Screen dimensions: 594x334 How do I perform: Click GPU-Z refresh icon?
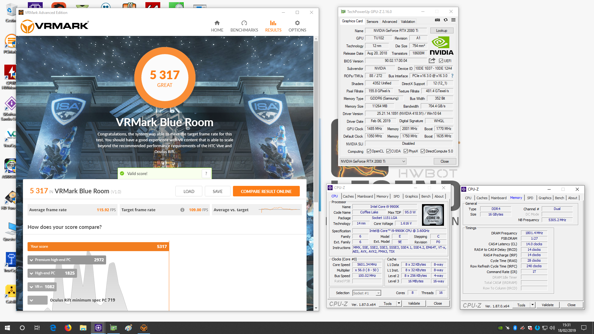[445, 20]
